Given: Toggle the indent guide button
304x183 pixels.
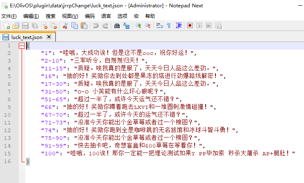Looking at the screenshot, I should click(x=178, y=26).
